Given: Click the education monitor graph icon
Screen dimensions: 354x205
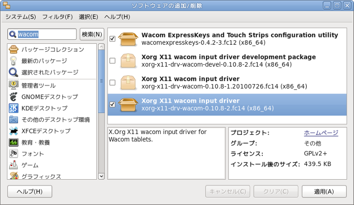Looking at the screenshot, I should click(13, 142).
